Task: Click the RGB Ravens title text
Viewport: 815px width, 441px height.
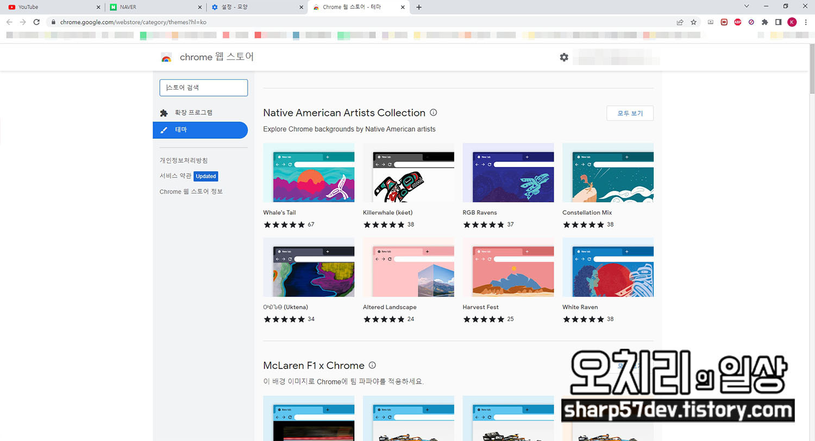Action: coord(480,213)
